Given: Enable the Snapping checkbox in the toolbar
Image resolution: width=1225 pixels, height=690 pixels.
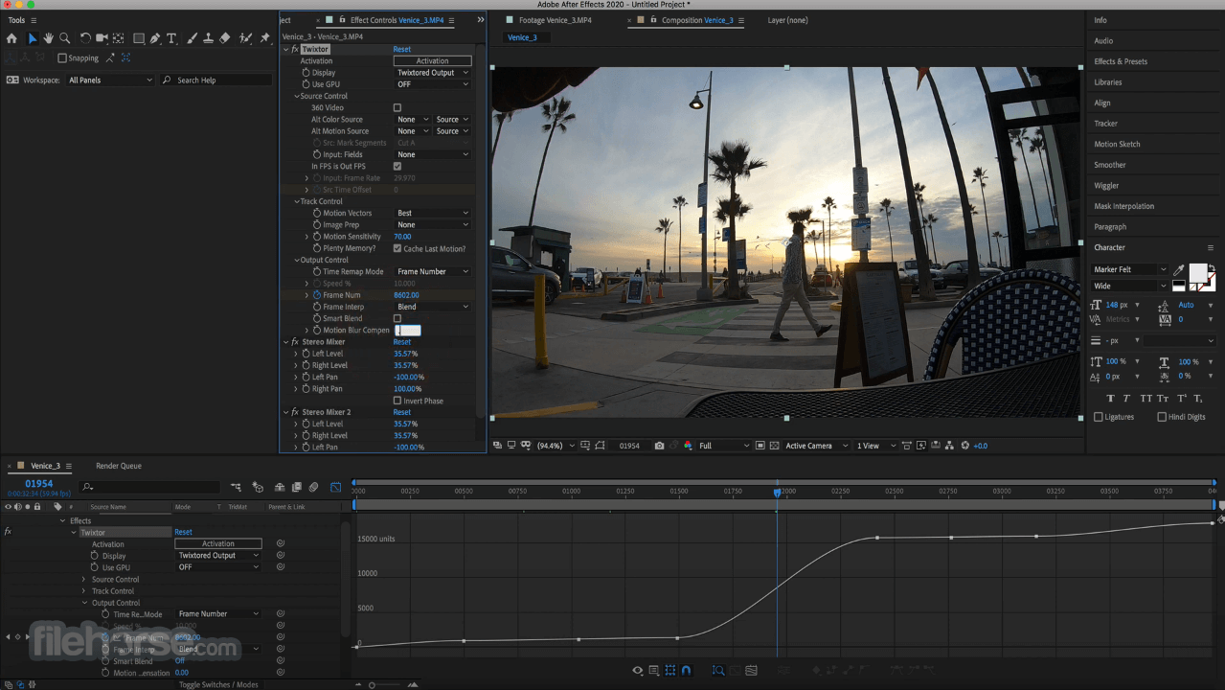Looking at the screenshot, I should (x=62, y=57).
